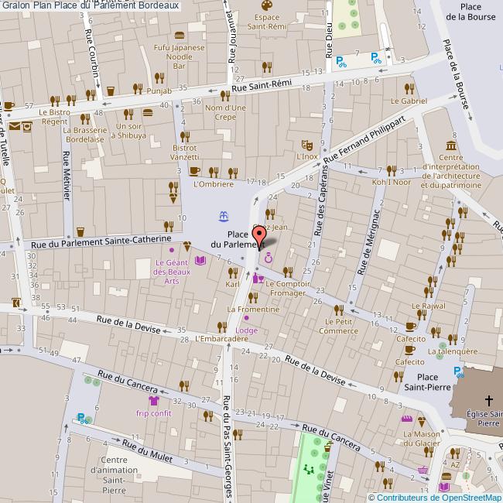Click the bicycle parking icon beside Place Saint-Pierre
This screenshot has height=503, width=503.
coord(459,372)
